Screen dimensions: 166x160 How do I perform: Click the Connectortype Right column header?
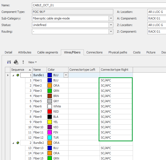116,70
